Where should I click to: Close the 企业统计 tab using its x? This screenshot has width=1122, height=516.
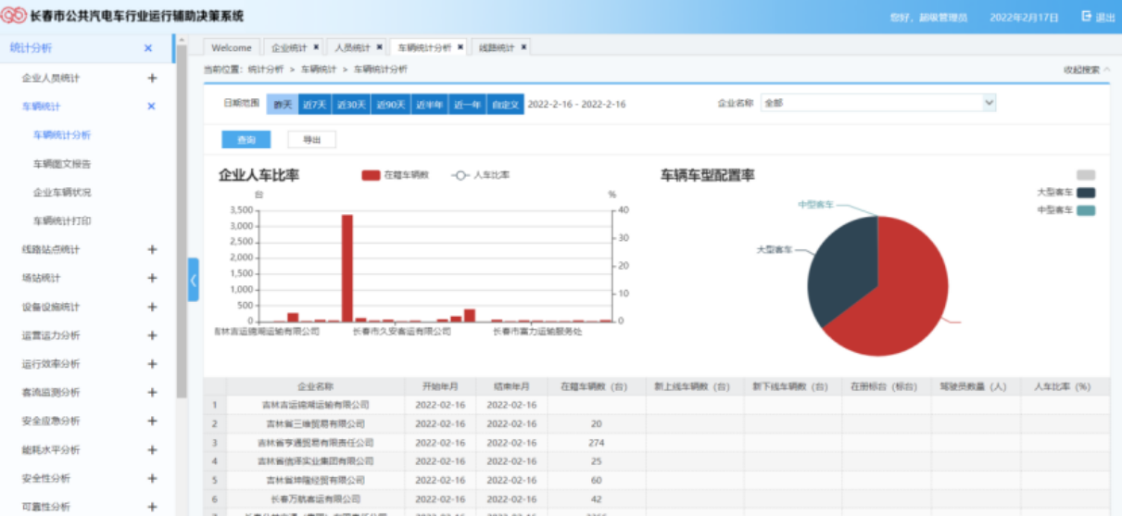(316, 47)
